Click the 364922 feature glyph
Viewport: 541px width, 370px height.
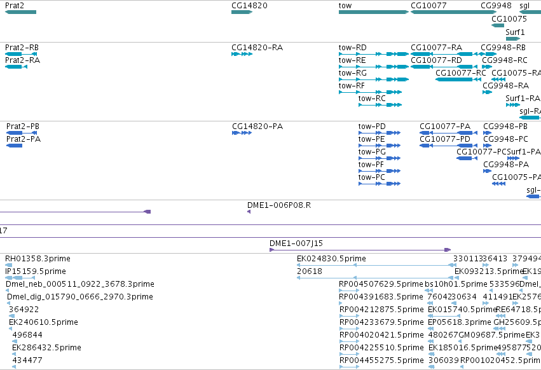(x=11, y=316)
